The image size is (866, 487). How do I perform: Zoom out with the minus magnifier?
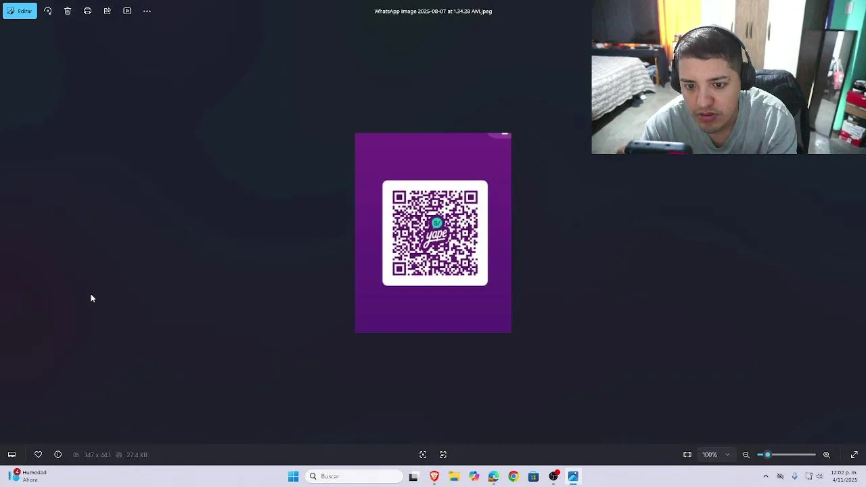746,455
